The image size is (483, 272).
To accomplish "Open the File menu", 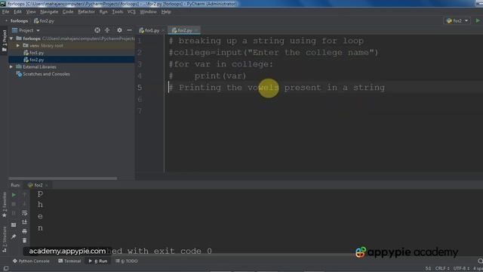I will 5,12.
